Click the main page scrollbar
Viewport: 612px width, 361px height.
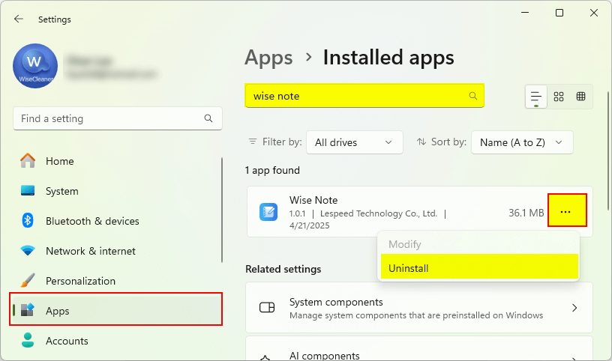tap(608, 151)
